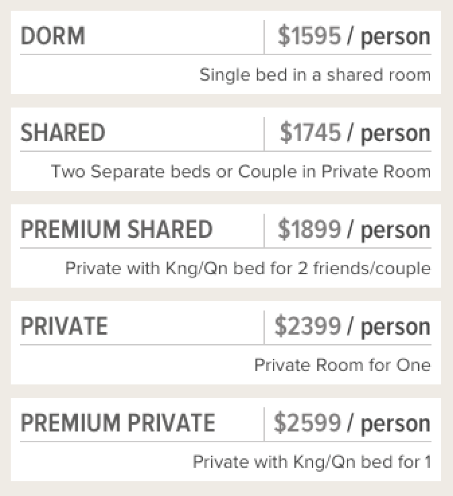Click the $2599 price amount
The image size is (453, 496).
(308, 423)
